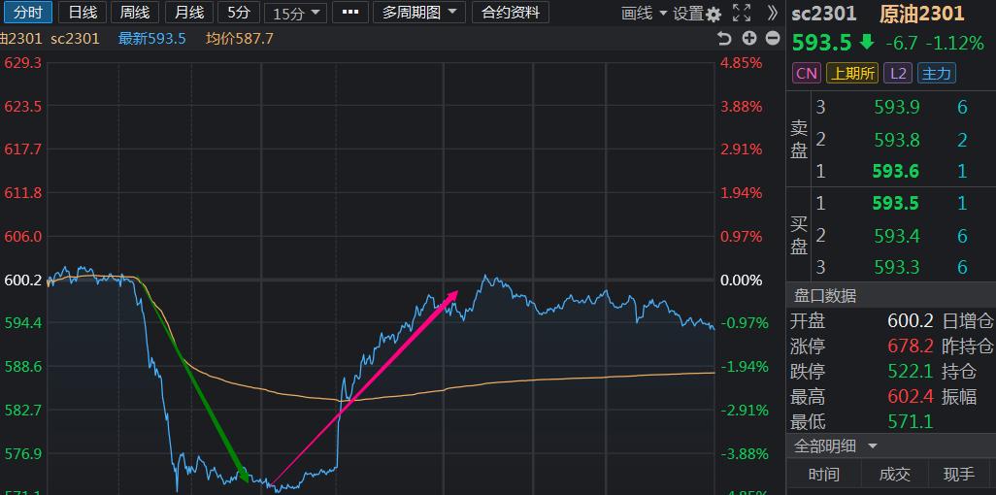Viewport: 996px width, 495px height.
Task: Zoom in chart with plus icon
Action: point(749,38)
